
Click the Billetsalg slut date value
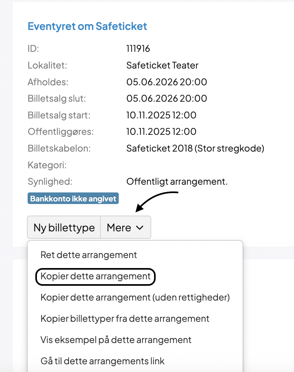click(x=167, y=98)
